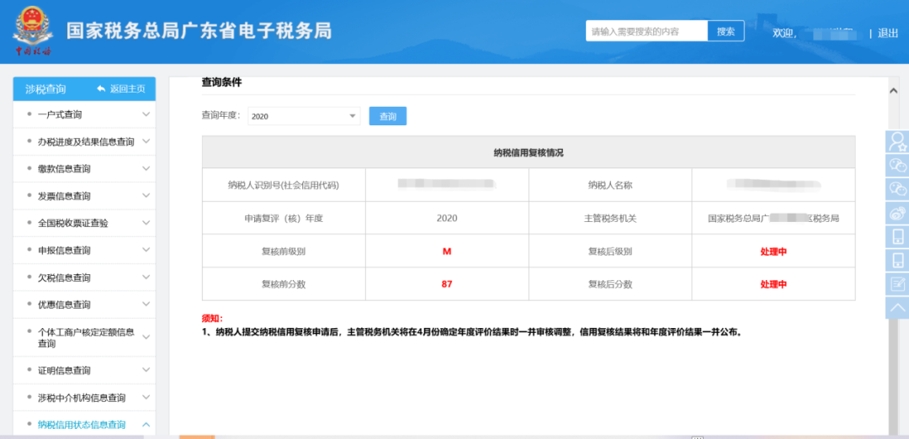Click the 纳税信用复核情况 table header

[528, 152]
